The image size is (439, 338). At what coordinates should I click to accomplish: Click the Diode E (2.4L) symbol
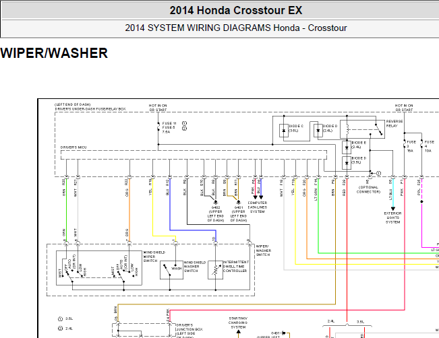(347, 147)
